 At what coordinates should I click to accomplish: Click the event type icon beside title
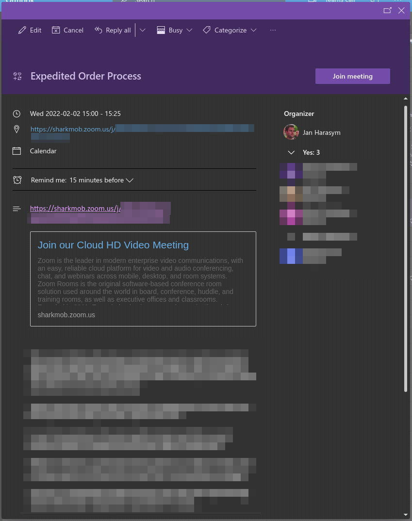(x=17, y=76)
